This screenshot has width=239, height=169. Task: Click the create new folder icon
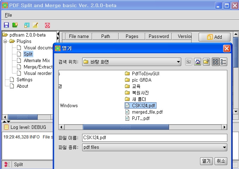click(206, 62)
